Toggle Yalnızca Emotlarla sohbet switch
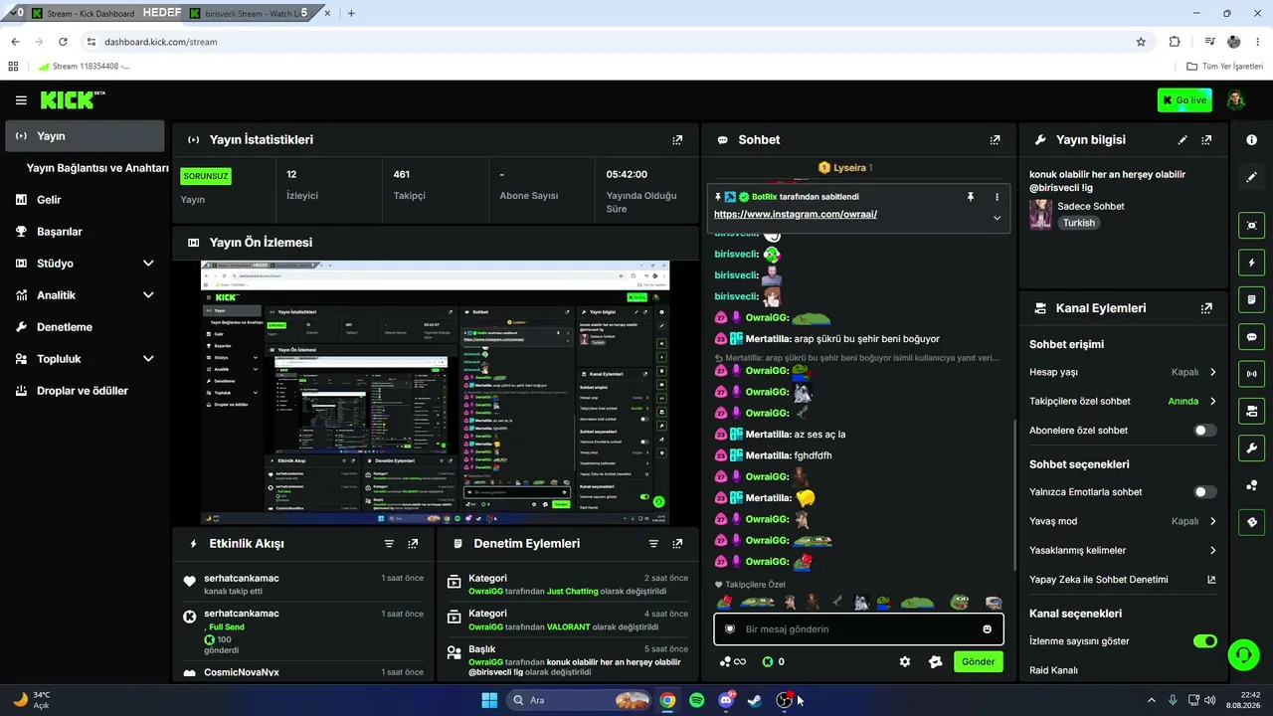 1204,492
